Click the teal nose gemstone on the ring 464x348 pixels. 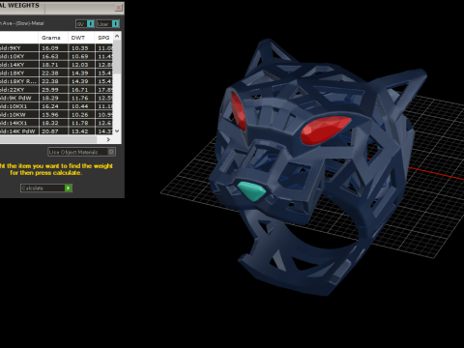(252, 190)
